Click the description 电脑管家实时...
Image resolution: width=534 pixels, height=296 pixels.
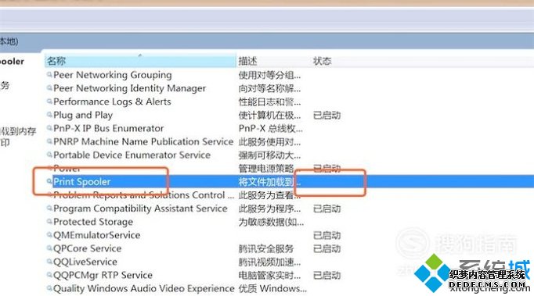269,275
